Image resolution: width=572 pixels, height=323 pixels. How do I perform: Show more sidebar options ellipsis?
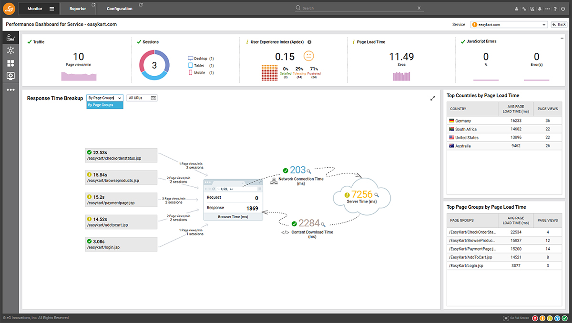pyautogui.click(x=10, y=90)
